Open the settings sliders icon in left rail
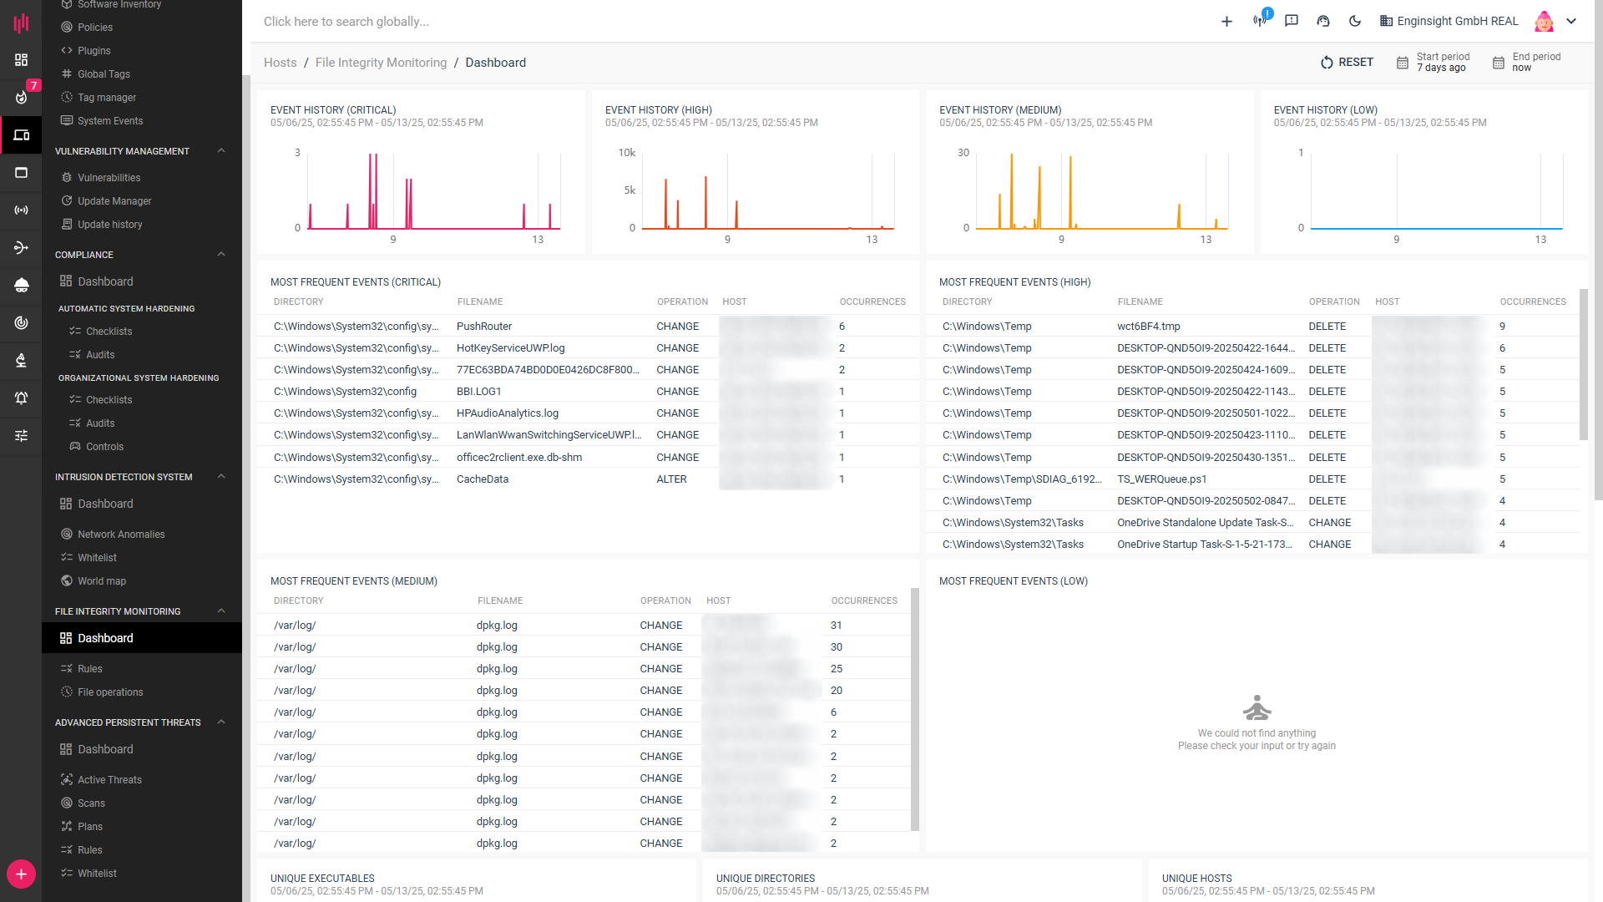 [21, 435]
